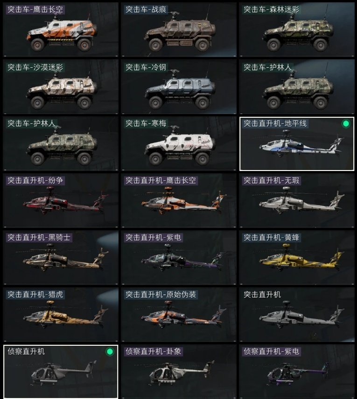The height and width of the screenshot is (399, 357).
Task: Choose the 突击车-冷钢 skin
Action: [x=179, y=86]
